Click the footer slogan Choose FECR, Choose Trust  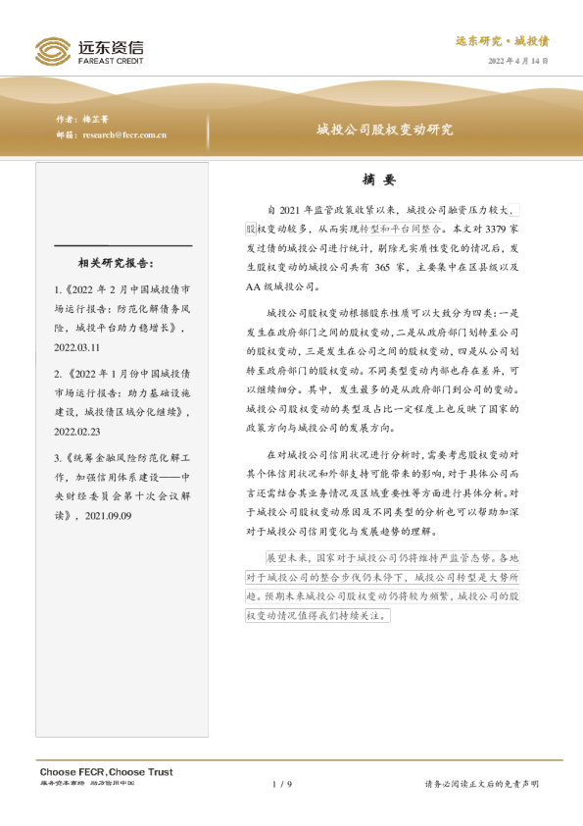pyautogui.click(x=106, y=772)
